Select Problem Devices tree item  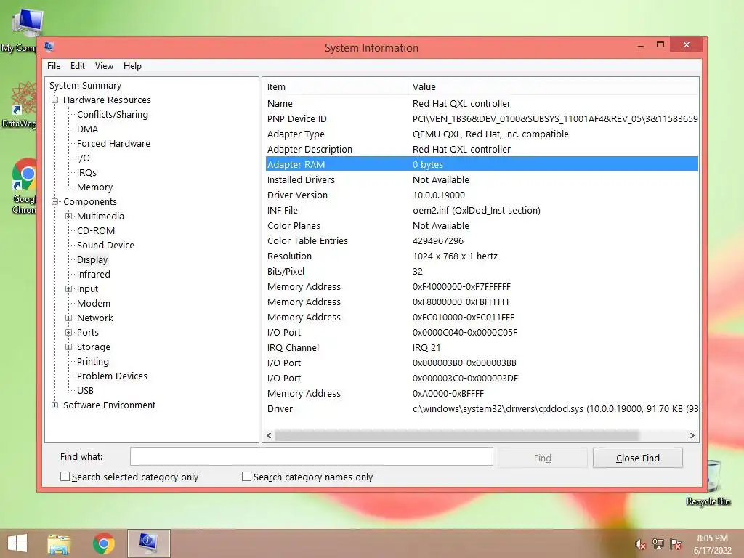click(112, 376)
